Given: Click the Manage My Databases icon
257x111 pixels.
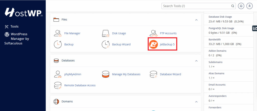Looking at the screenshot, I should tap(106, 74).
